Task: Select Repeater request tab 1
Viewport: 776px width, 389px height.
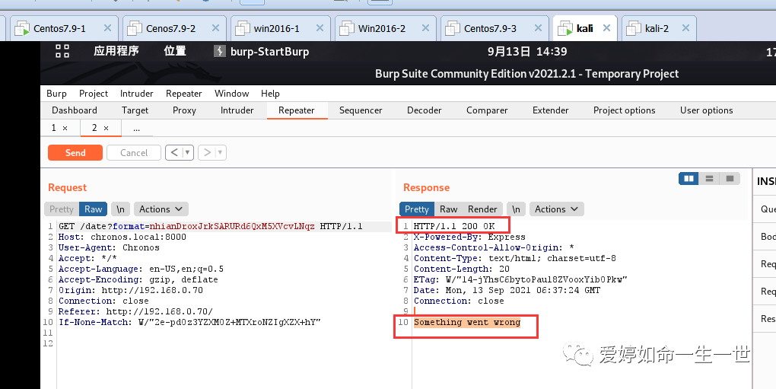Action: pos(54,128)
